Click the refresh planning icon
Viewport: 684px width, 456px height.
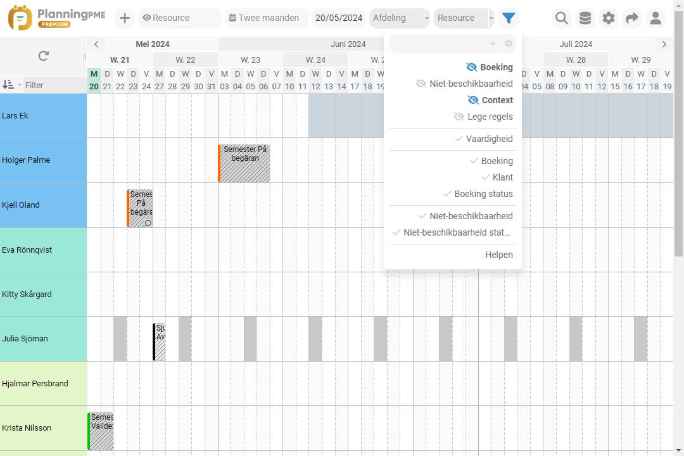(43, 56)
